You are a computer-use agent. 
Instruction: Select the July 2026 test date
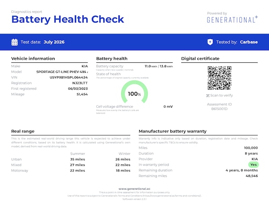tap(54, 42)
